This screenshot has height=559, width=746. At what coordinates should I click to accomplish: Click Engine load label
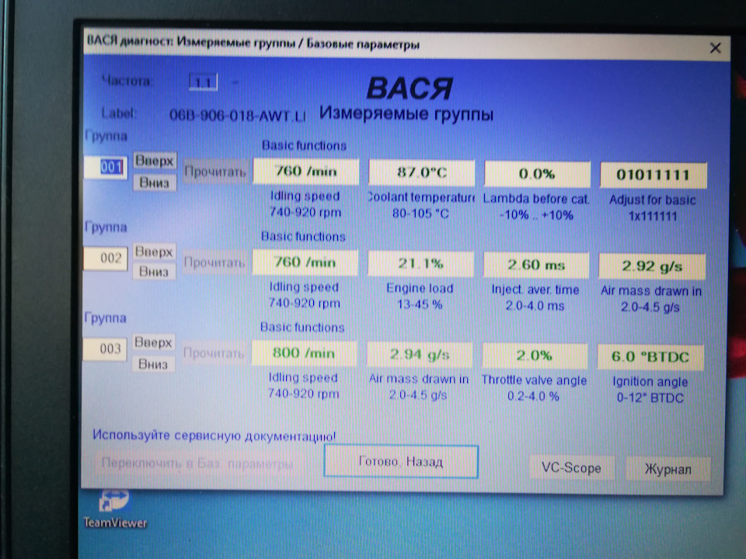point(420,288)
